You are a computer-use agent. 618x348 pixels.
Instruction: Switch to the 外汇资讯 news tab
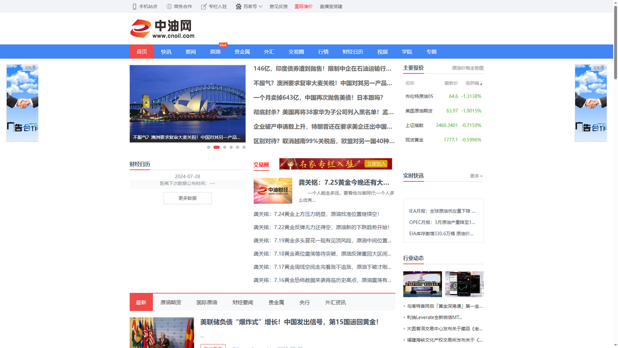[336, 302]
